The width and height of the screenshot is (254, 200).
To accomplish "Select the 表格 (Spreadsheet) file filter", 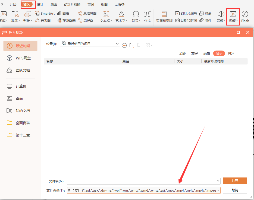I will click(x=207, y=53).
